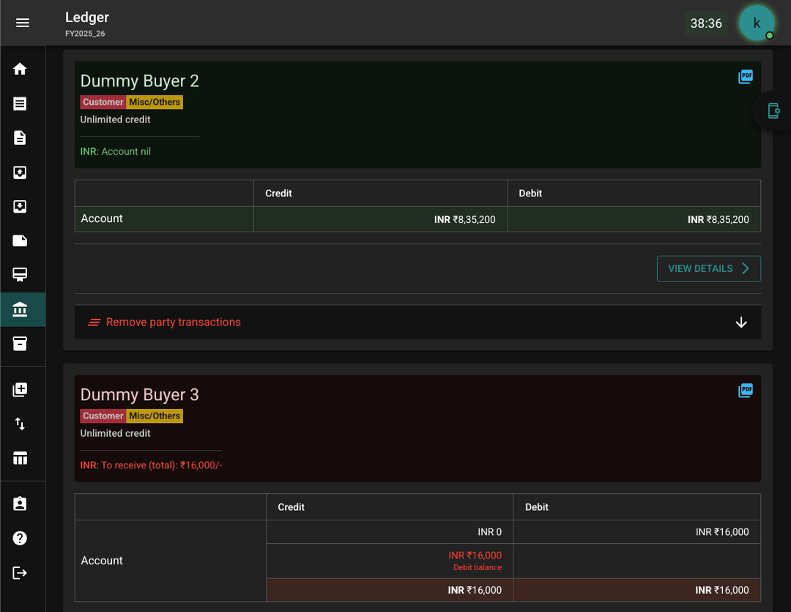Open the hamburger navigation menu
This screenshot has height=612, width=791.
[23, 23]
